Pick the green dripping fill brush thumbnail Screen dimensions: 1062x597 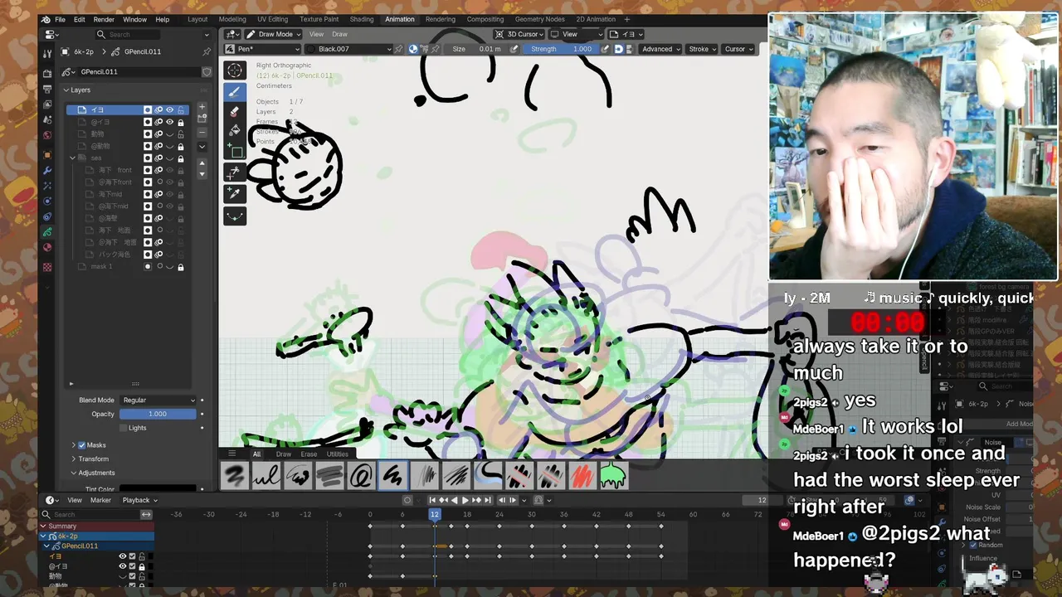click(x=613, y=476)
